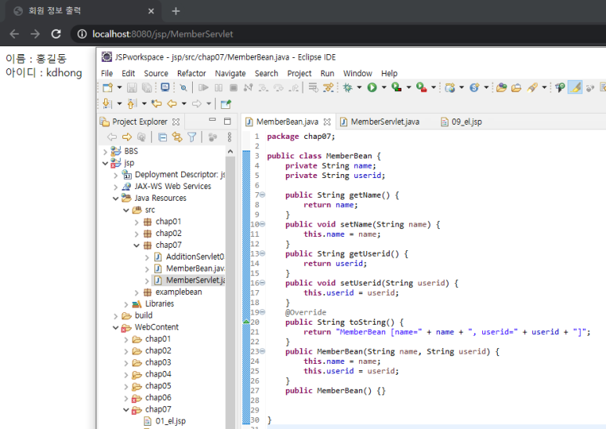The height and width of the screenshot is (429, 606).
Task: Open the dropdown next to New wizard icon
Action: [x=119, y=88]
